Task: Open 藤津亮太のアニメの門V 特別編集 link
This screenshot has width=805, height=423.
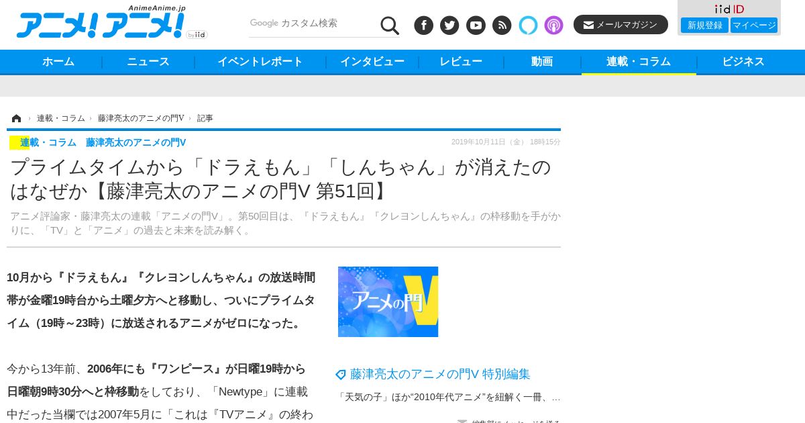Action: (440, 374)
